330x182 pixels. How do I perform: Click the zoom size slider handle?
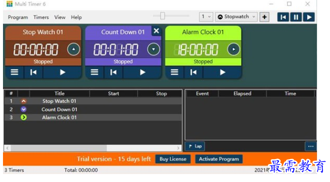(x=163, y=16)
